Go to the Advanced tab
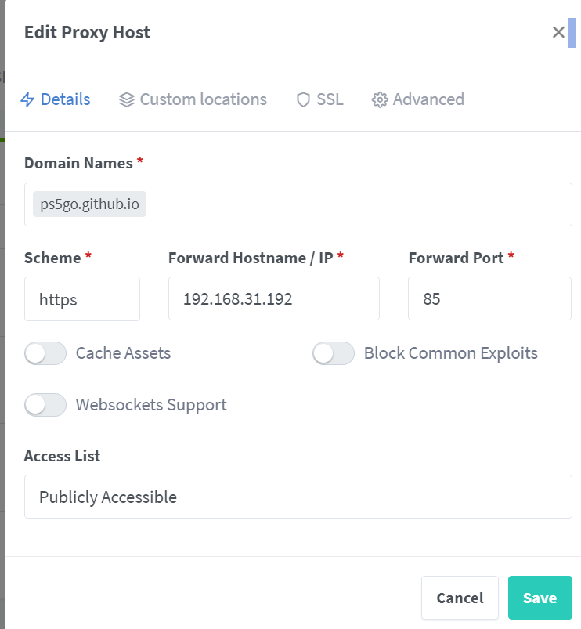Viewport: 581px width, 629px height. [428, 99]
